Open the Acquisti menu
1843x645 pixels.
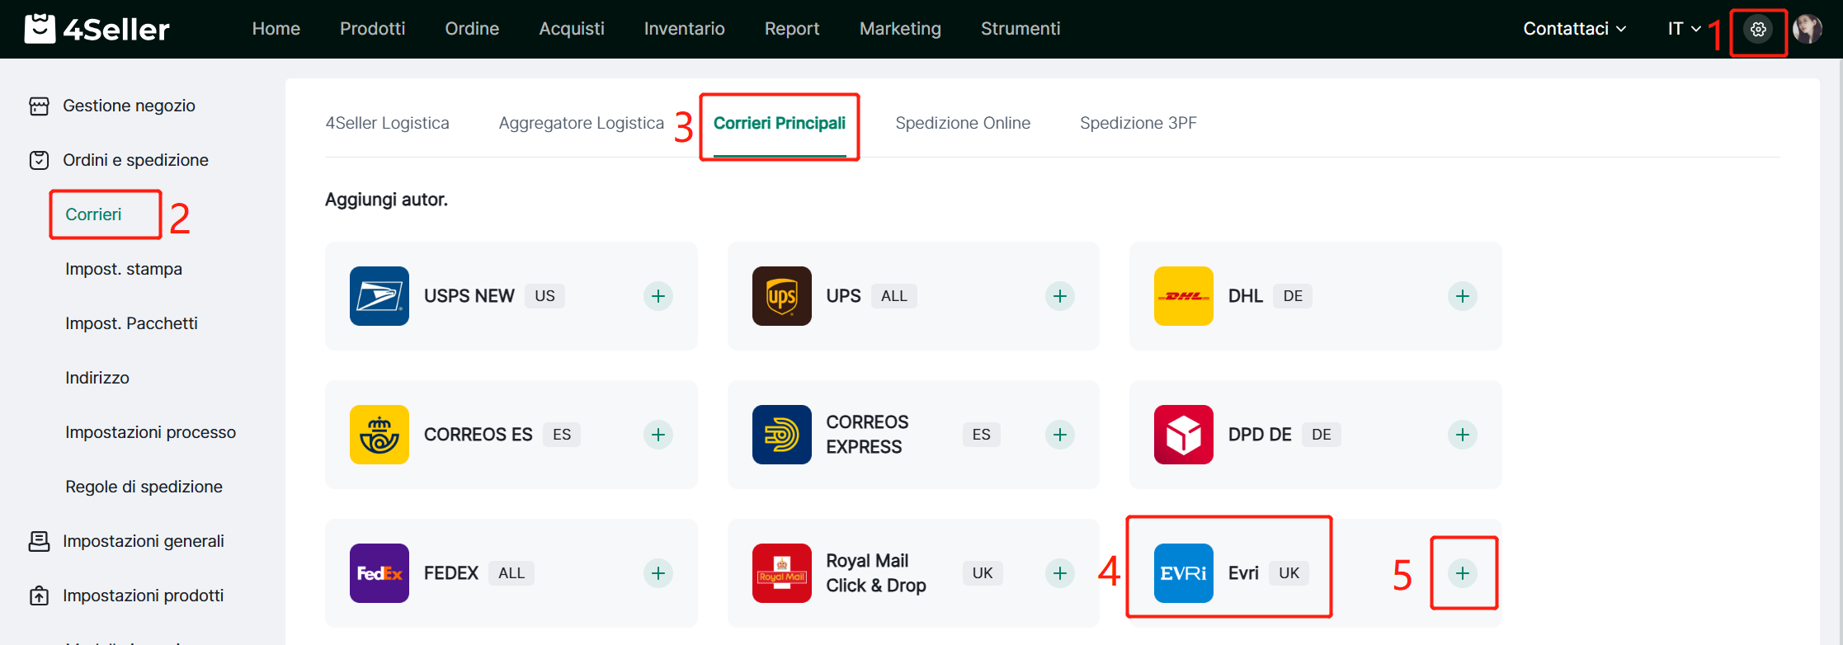[x=572, y=29]
